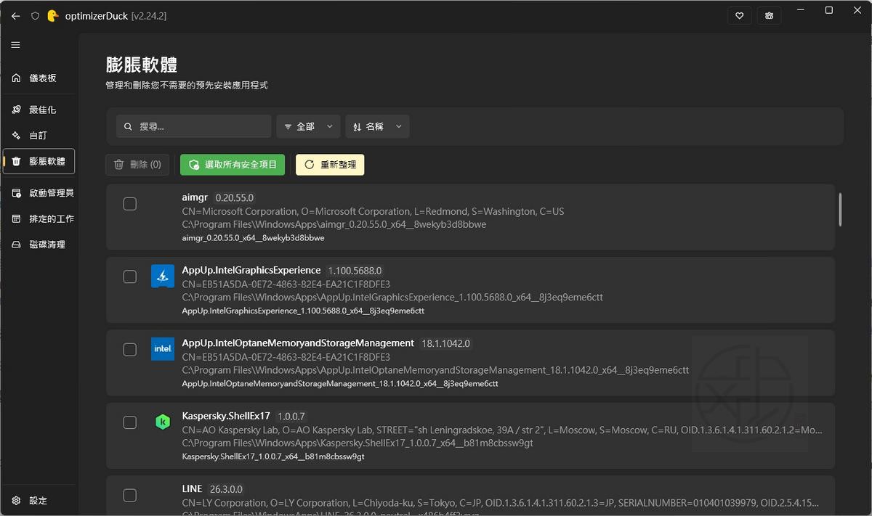872x516 pixels.
Task: Click Kaspersky.ShellEx17_1.0.0.7_x64__b81m8cbssw9gt package name
Action: (x=273, y=456)
